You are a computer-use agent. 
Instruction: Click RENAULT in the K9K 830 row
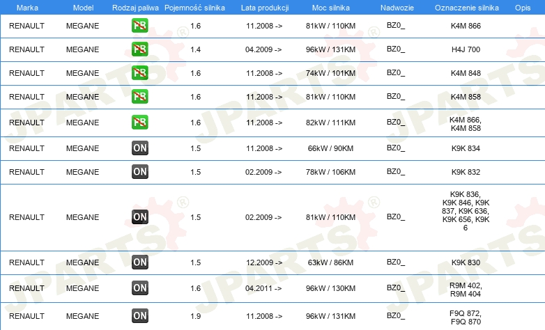(x=26, y=262)
